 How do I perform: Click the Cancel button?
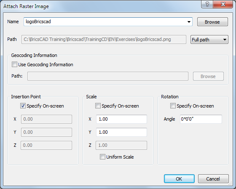[x=213, y=179]
